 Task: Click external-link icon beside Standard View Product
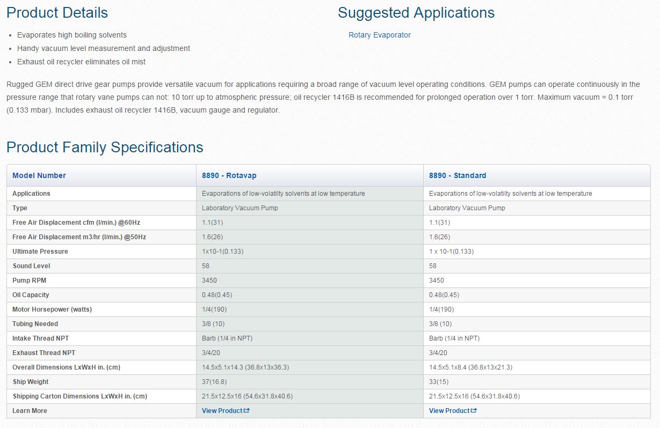(x=474, y=411)
